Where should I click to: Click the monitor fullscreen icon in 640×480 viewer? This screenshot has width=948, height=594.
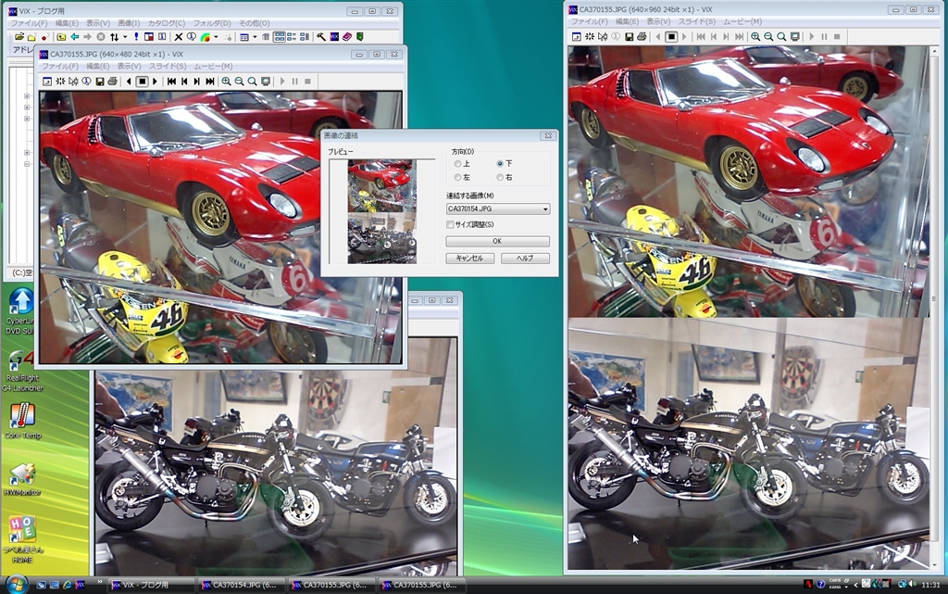266,81
